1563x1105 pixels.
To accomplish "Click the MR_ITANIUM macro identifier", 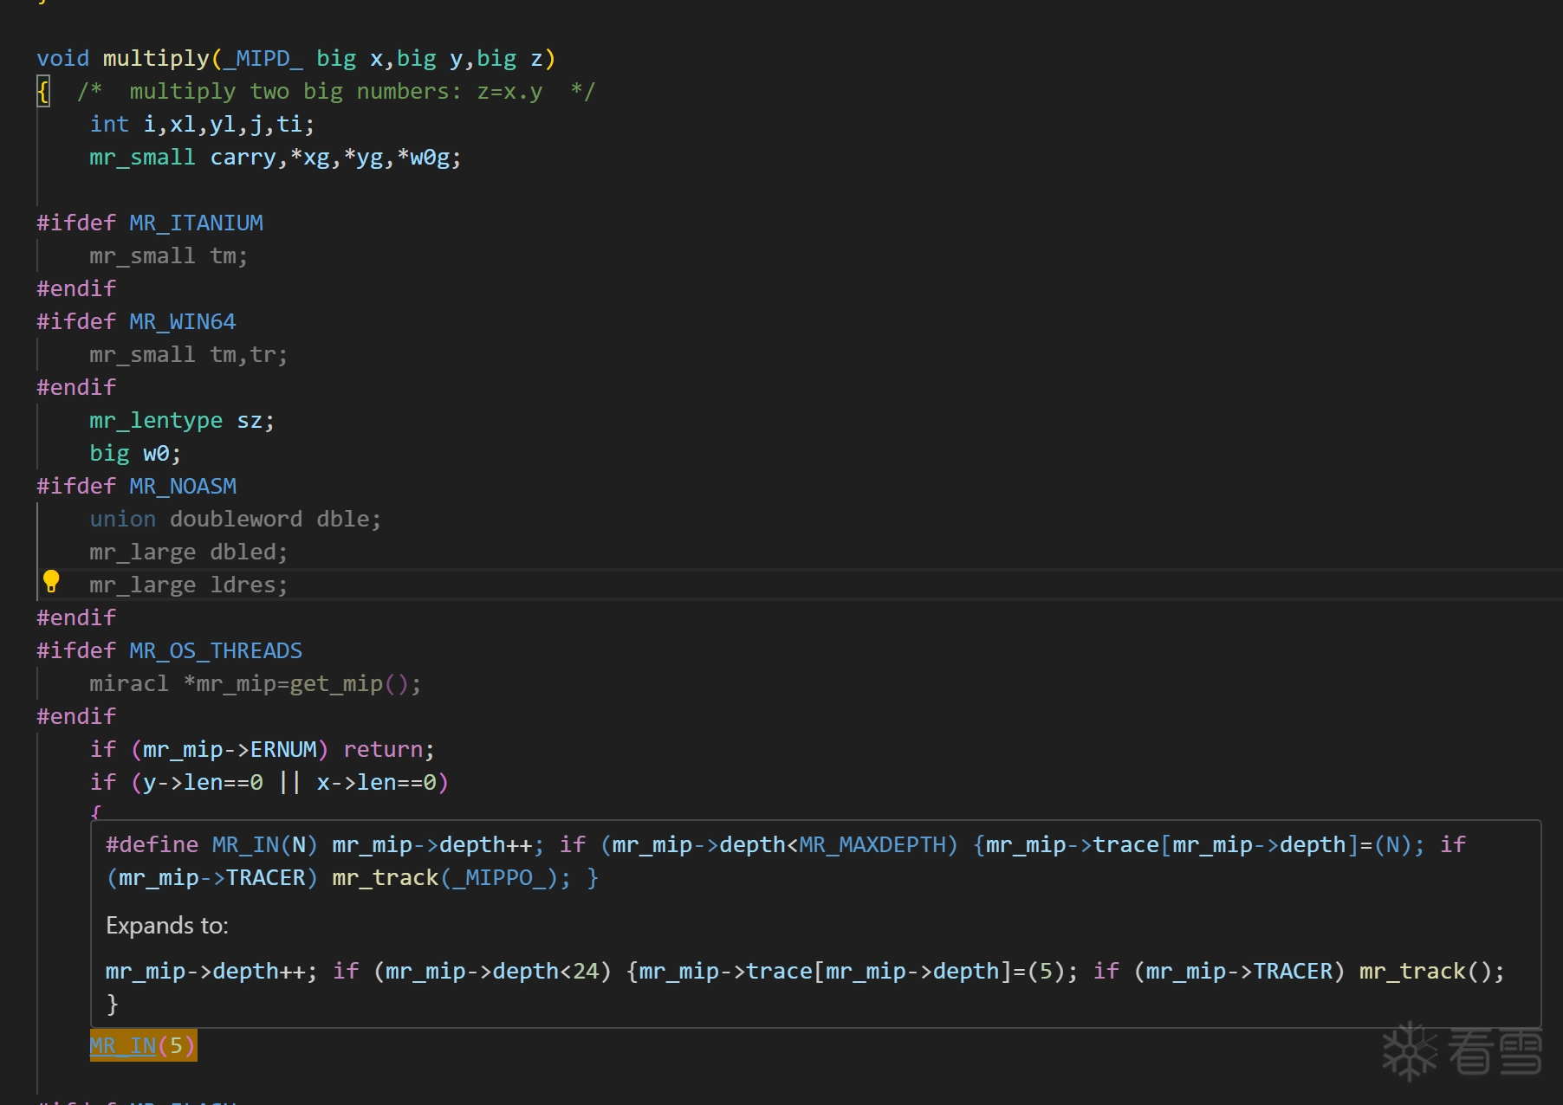I will point(196,223).
